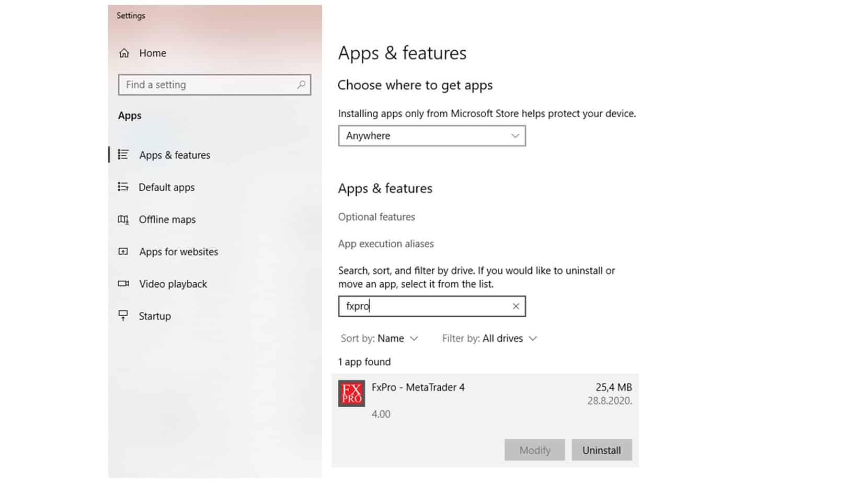Click the 25,4 MB size value
This screenshot has height=483, width=859.
[x=614, y=387]
